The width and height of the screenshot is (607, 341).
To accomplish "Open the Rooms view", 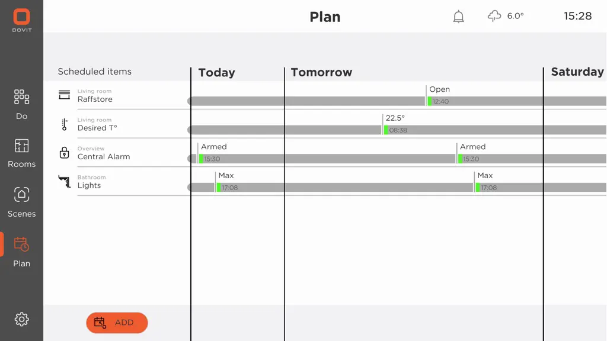I will (22, 153).
